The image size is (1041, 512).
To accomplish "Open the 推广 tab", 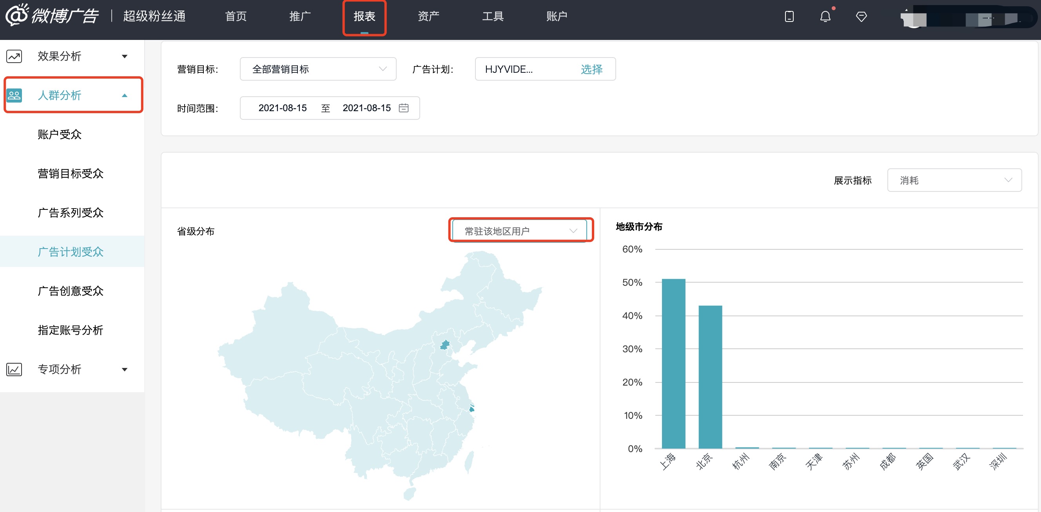I will 300,16.
